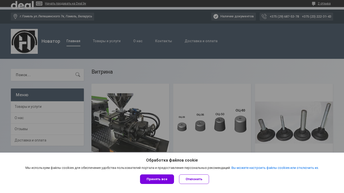Go to О нас in top navigation
The image size is (344, 193).
click(138, 41)
